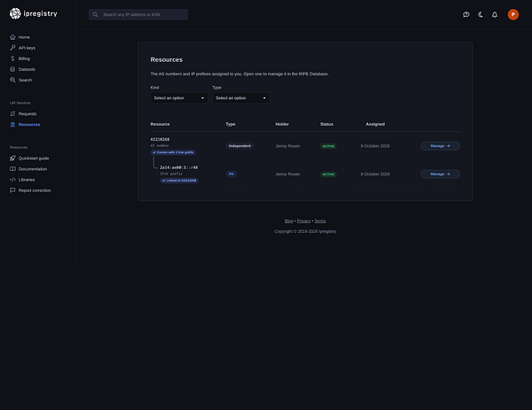Click Jenny Rosen in the AS210268 row

[287, 146]
